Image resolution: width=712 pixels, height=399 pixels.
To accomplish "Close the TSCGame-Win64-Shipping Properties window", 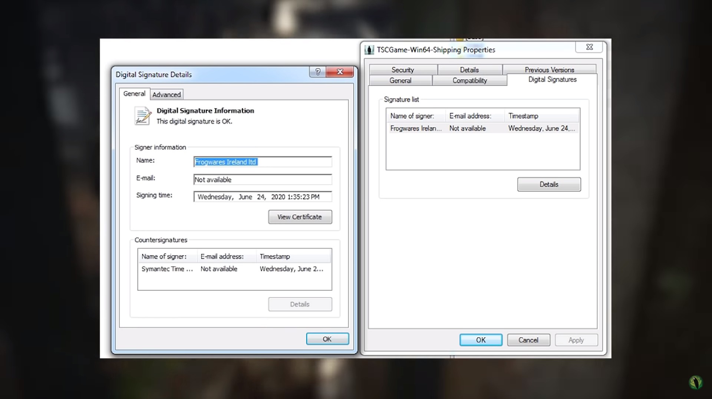I will coord(589,47).
